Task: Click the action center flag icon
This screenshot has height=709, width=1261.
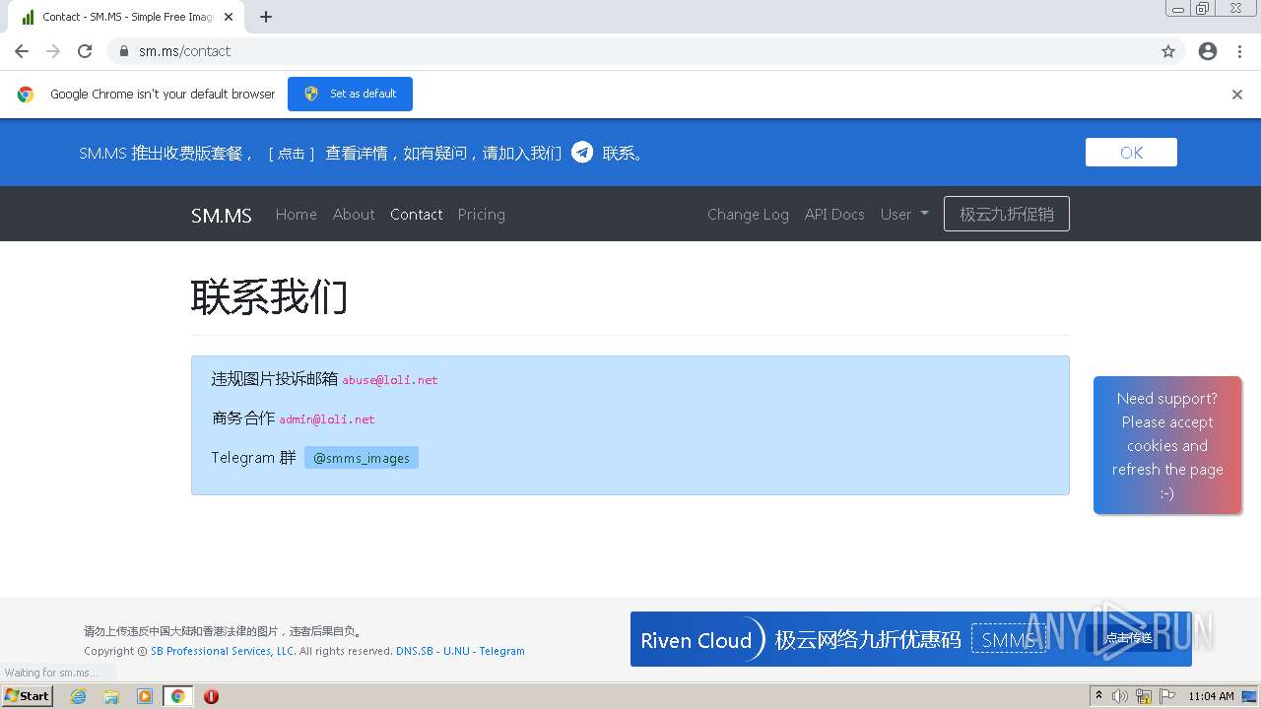Action: (1166, 696)
